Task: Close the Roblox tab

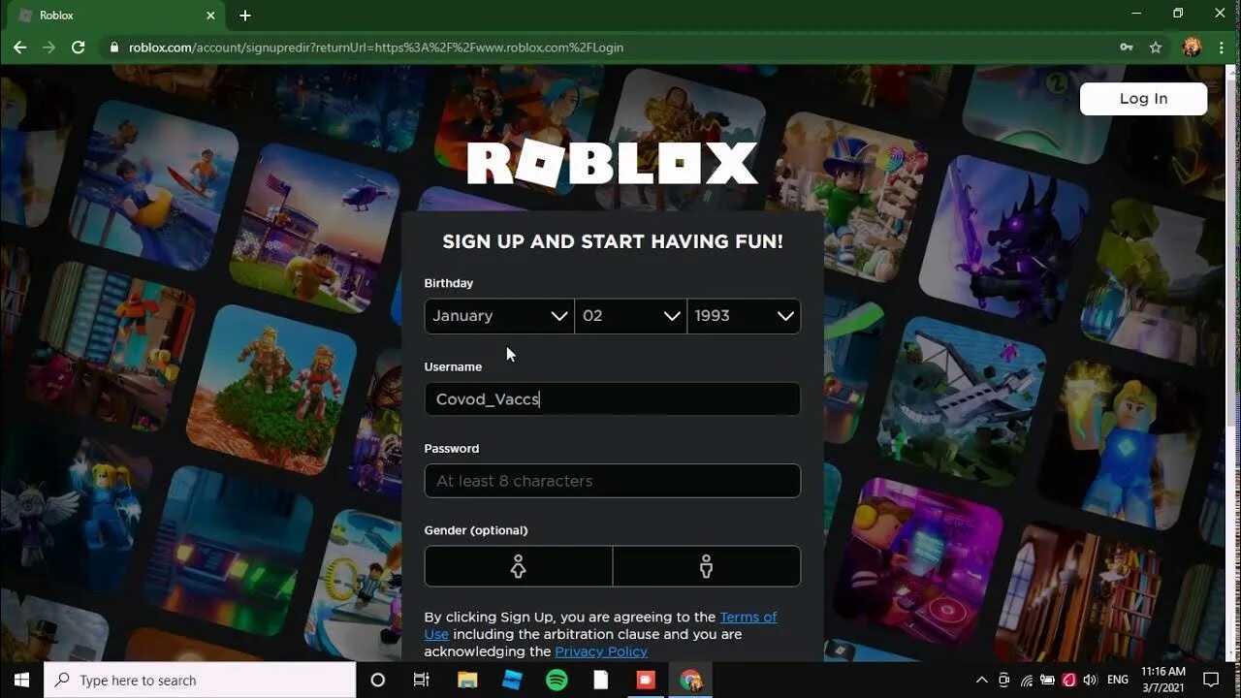Action: 210,16
